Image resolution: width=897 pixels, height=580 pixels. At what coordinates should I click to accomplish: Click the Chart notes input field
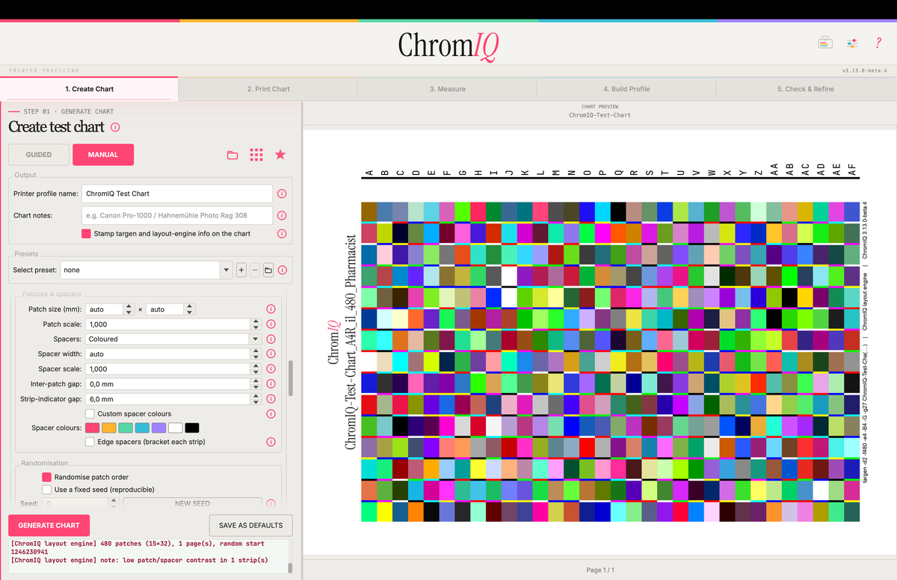coord(177,215)
